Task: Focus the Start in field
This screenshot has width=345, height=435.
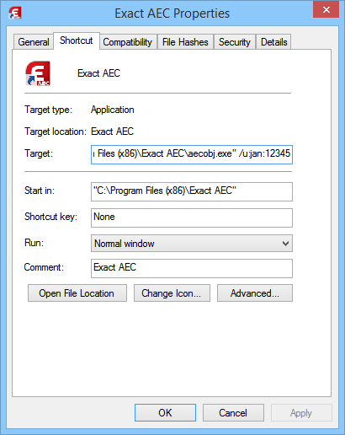Action: (192, 191)
